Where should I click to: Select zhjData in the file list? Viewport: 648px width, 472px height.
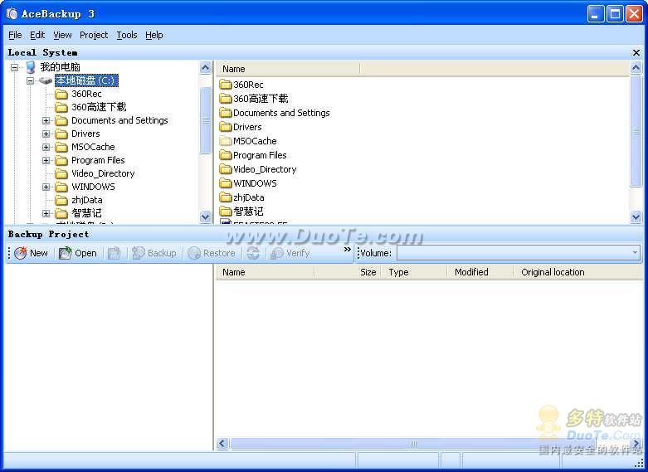tap(241, 197)
